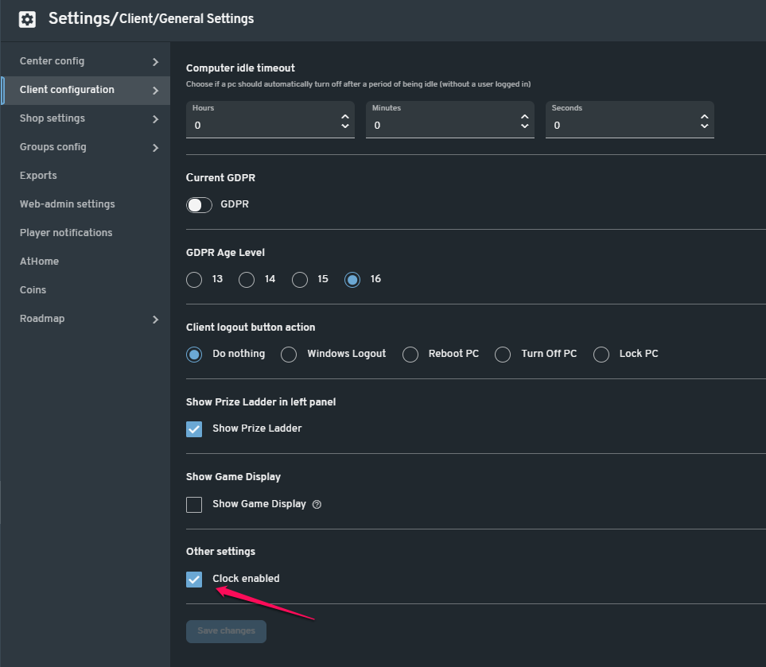Click the Current GDPR heading

click(220, 178)
